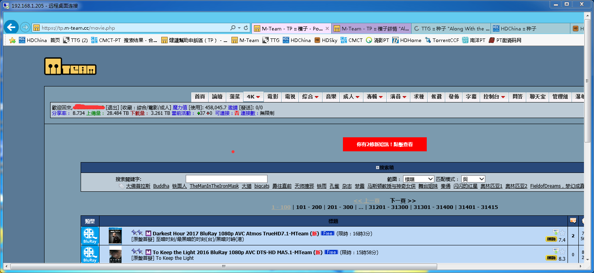Open 電影 in site navigation
Image resolution: width=594 pixels, height=273 pixels.
coord(273,96)
